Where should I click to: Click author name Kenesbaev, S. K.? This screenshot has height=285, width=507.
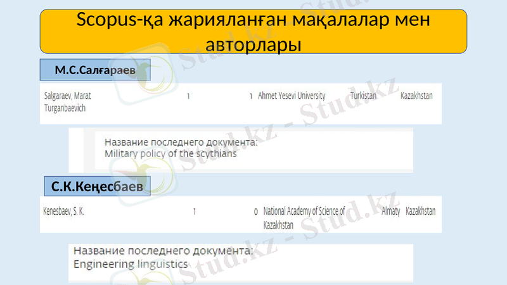coord(64,212)
